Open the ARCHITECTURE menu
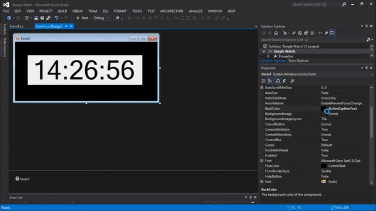Screen dimensions: 376x211 click(172, 11)
